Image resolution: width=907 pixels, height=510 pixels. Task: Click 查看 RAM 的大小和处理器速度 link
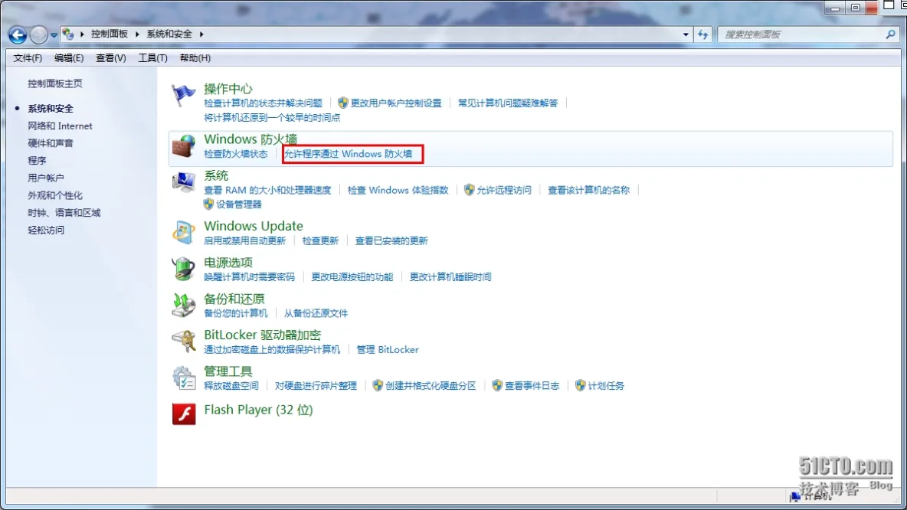pyautogui.click(x=267, y=190)
